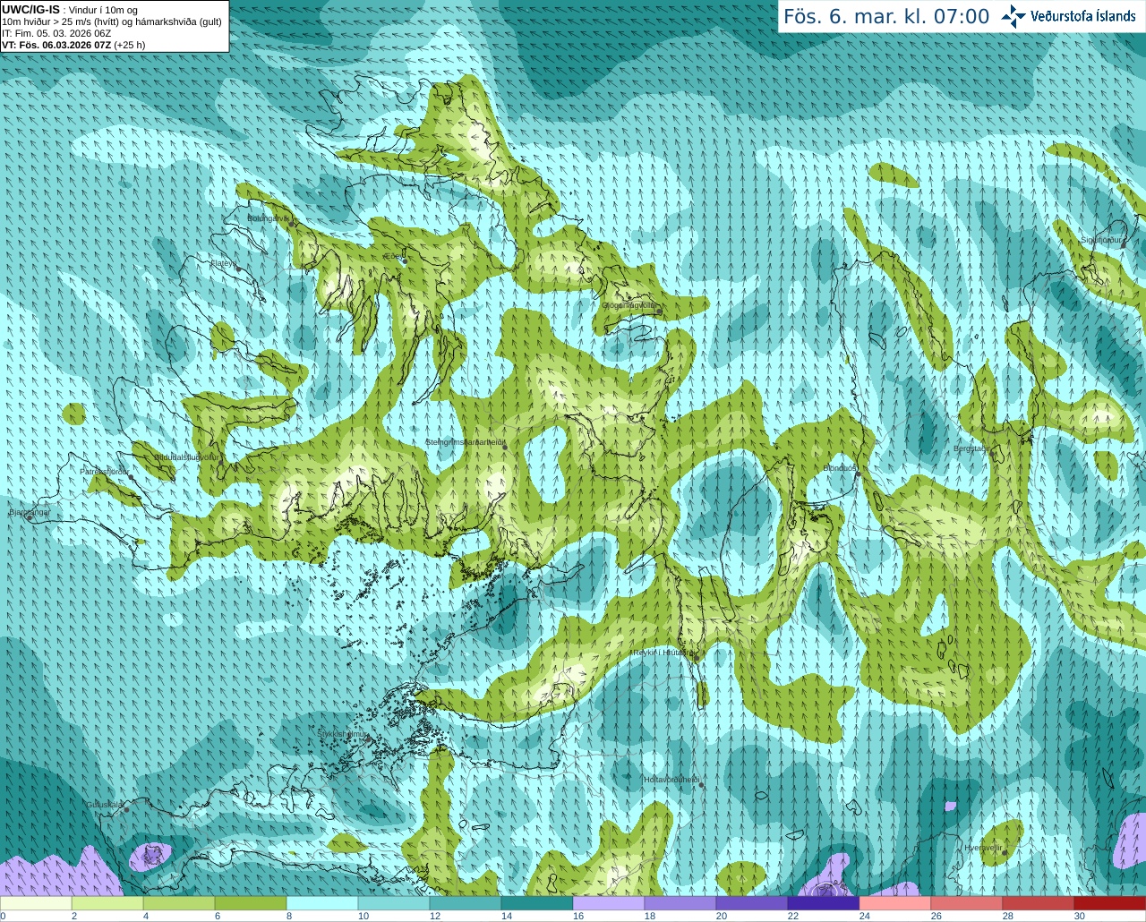Click the legend scale number 8
Image resolution: width=1146 pixels, height=922 pixels.
[288, 916]
